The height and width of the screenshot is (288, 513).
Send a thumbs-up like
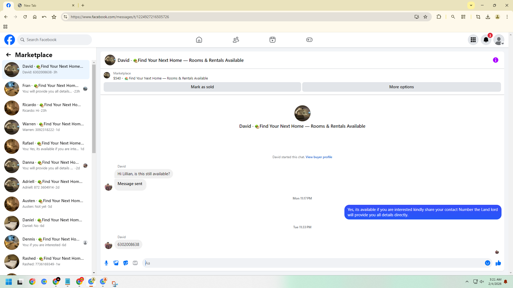pos(498,263)
